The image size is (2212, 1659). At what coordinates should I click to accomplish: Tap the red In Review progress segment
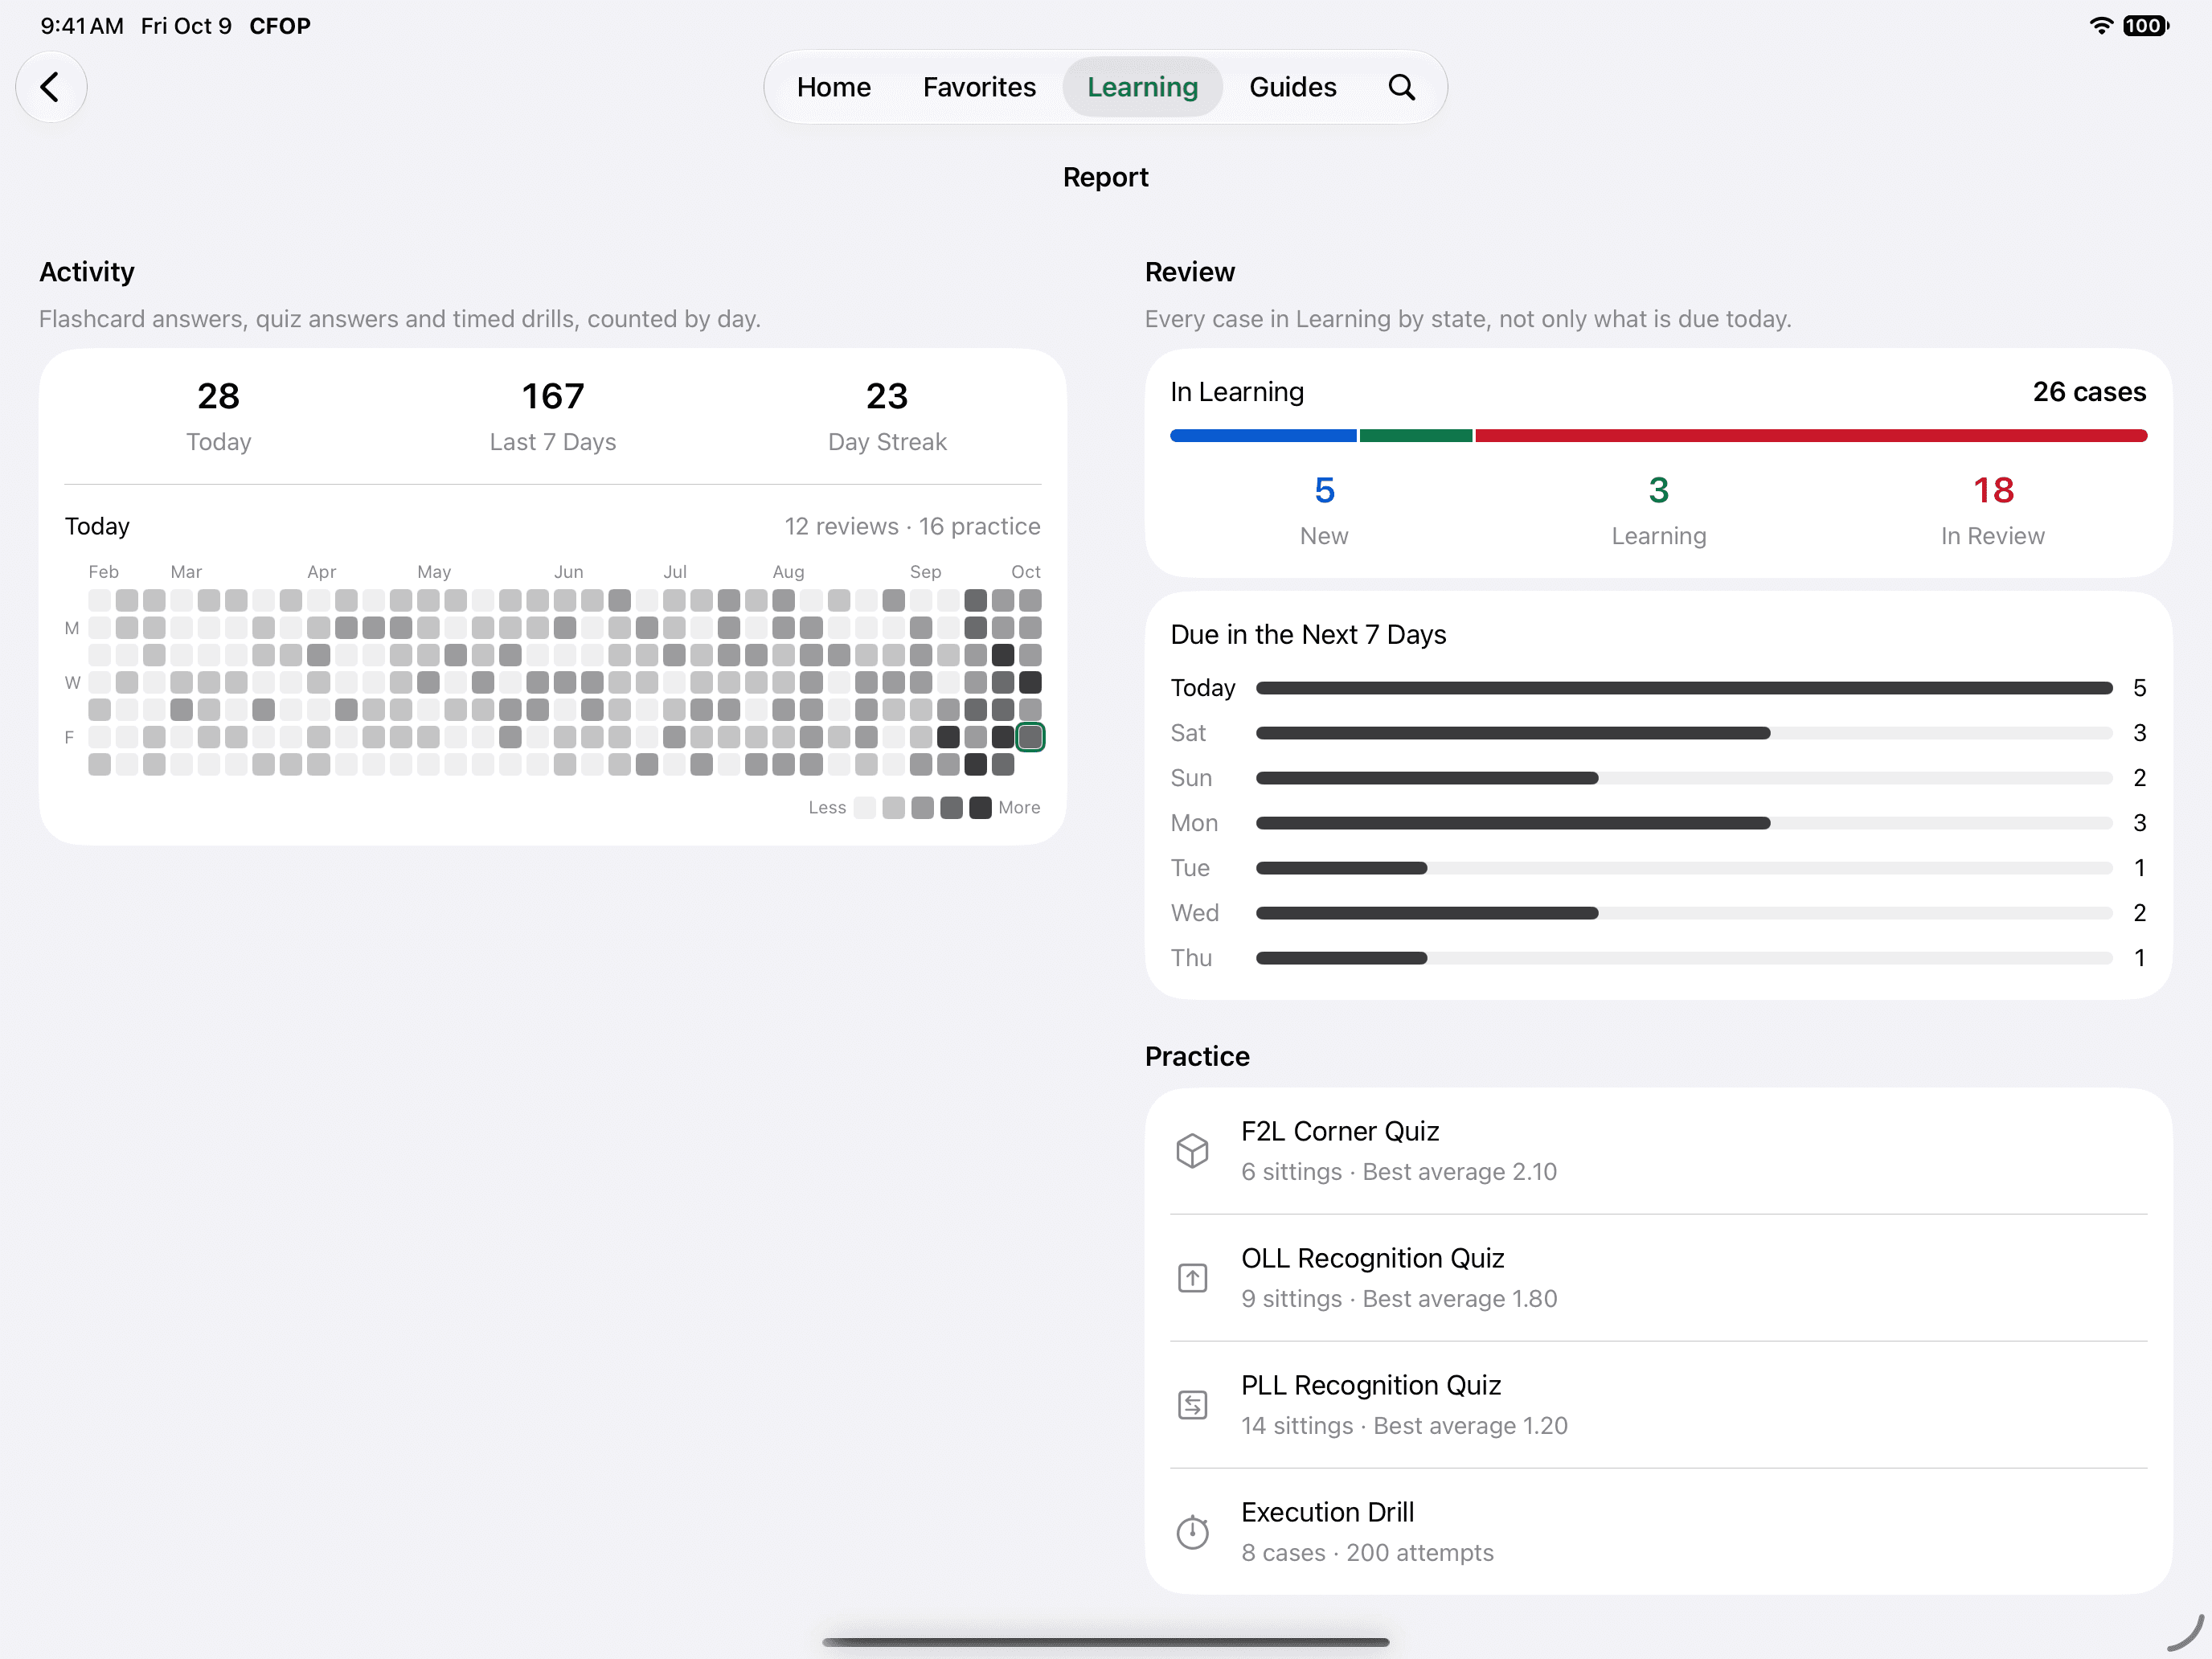pos(1811,436)
